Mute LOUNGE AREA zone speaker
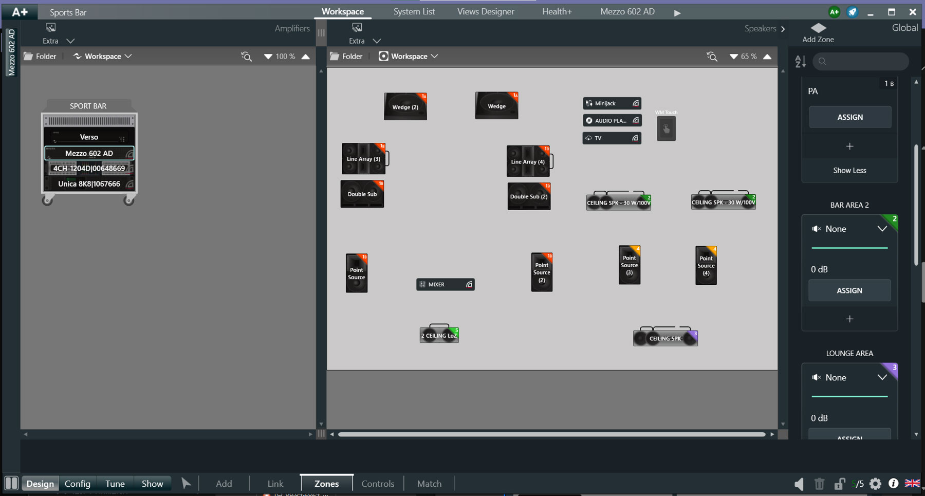925x496 pixels. pyautogui.click(x=816, y=377)
